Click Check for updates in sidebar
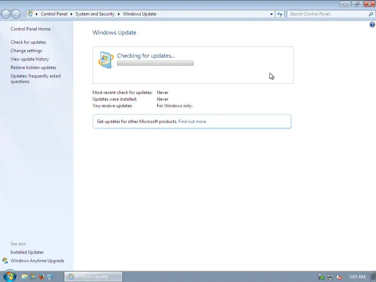376x282 pixels. (28, 42)
